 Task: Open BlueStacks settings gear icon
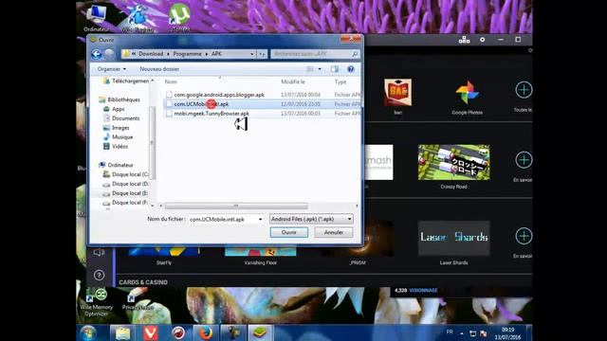tap(483, 40)
